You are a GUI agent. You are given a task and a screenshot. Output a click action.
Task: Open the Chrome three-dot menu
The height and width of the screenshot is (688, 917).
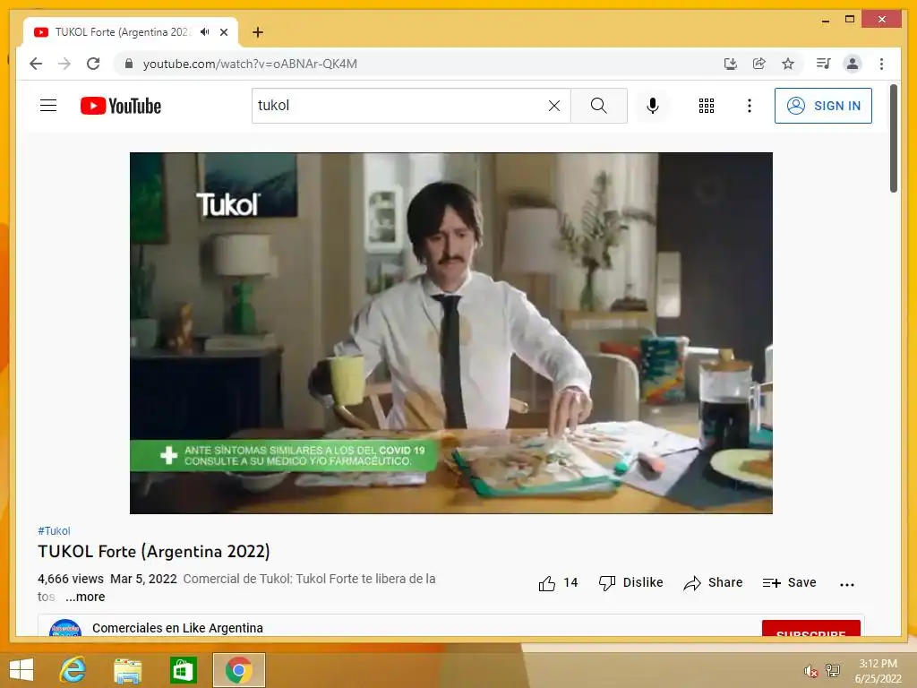[x=881, y=64]
